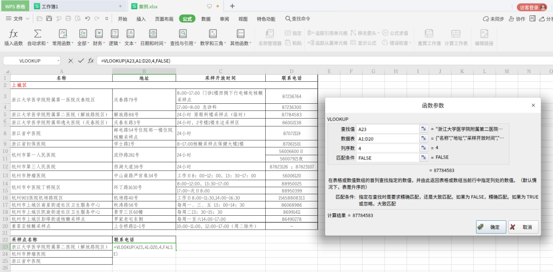Click range picker icon for 匹配条件
This screenshot has width=553, height=272.
coord(423,157)
